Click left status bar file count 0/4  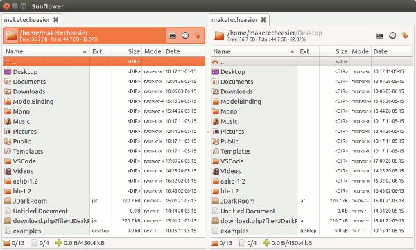click(x=44, y=243)
